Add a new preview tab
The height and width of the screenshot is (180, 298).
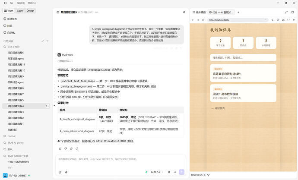click(238, 13)
